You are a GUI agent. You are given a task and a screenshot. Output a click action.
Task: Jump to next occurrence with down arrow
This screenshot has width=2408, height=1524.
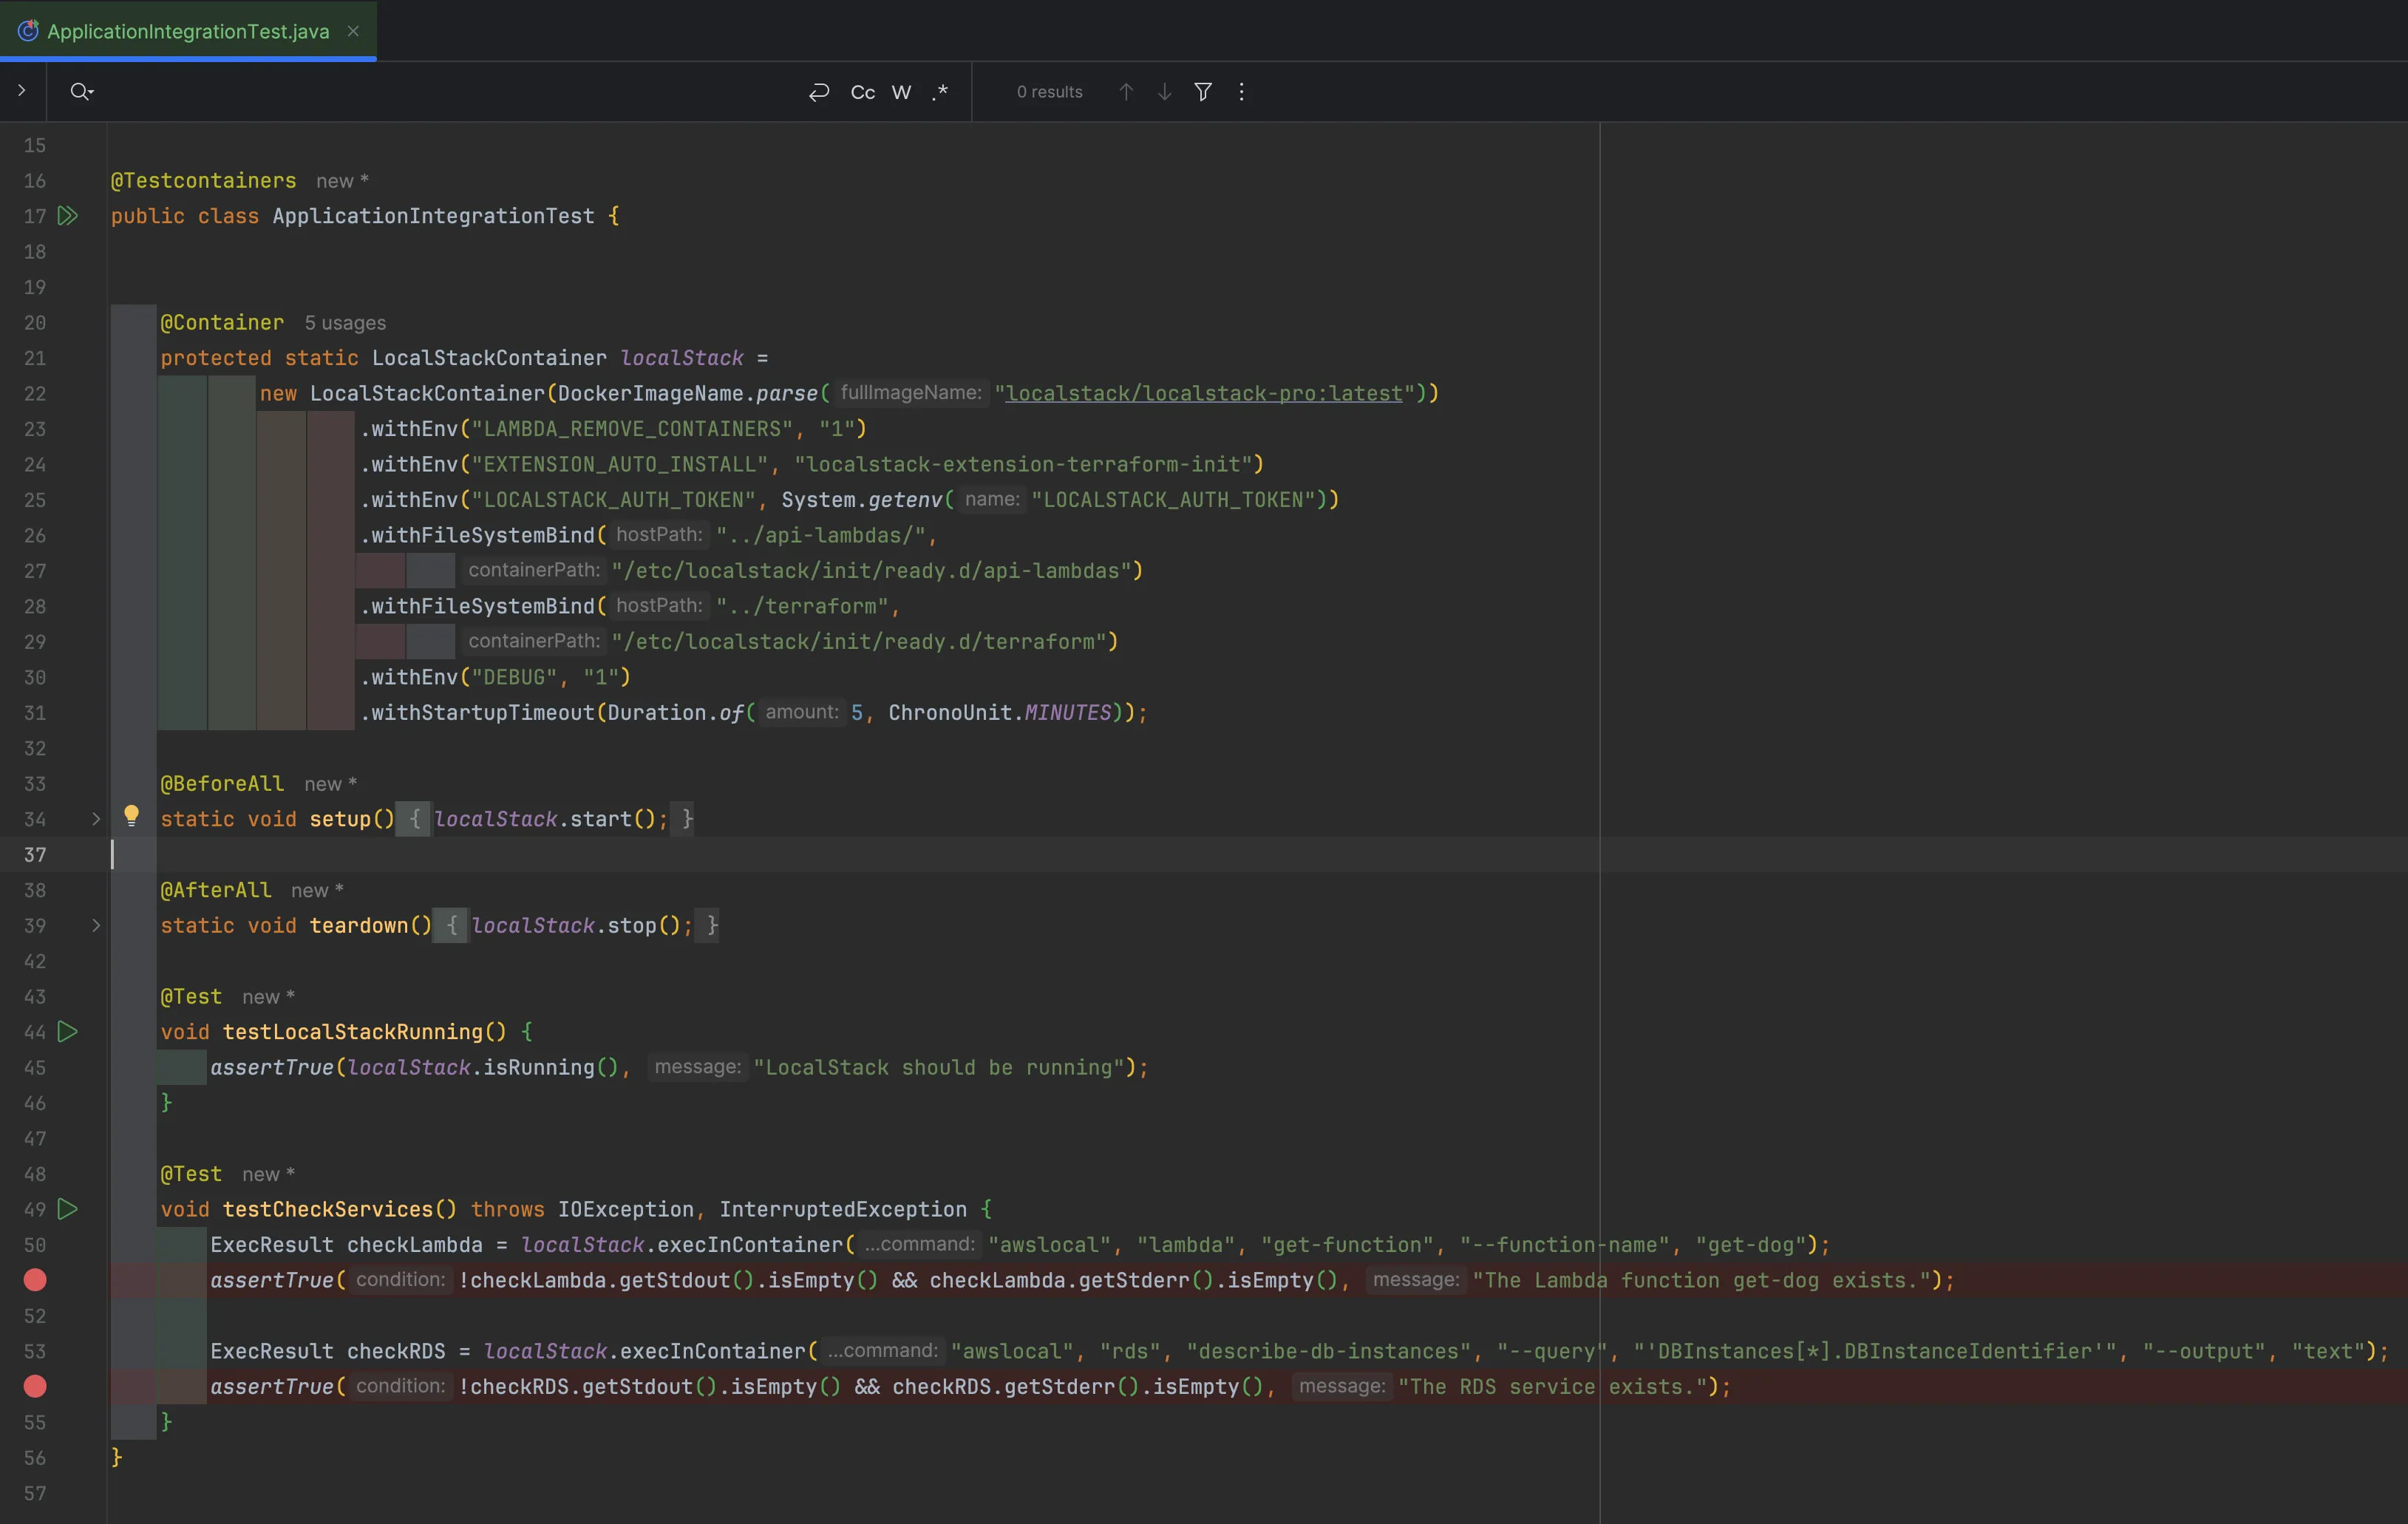pos(1163,91)
